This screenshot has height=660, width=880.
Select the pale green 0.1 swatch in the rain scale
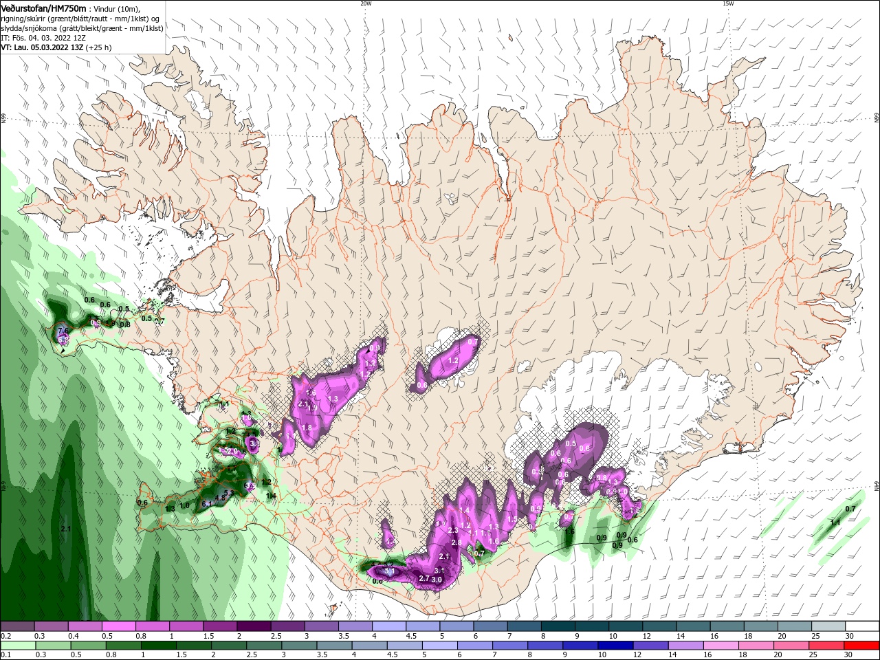coord(18,646)
